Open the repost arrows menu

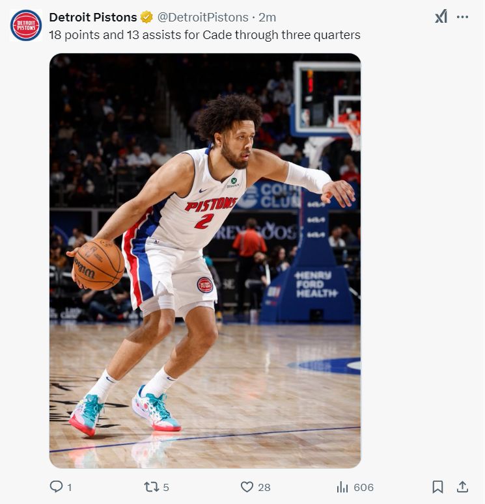coord(150,486)
